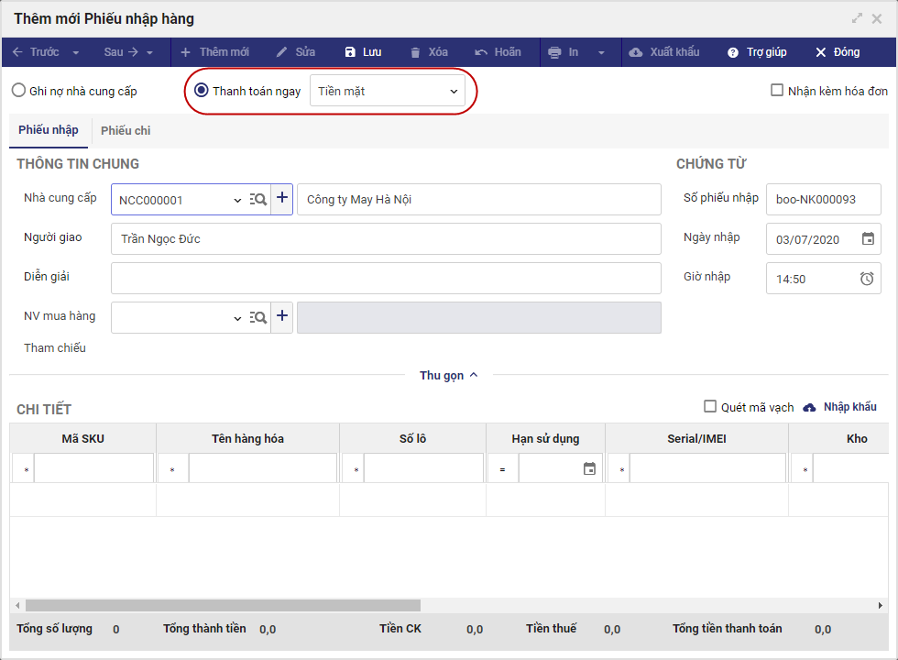898x660 pixels.
Task: Add new NV mua hàng with plus
Action: 282,316
